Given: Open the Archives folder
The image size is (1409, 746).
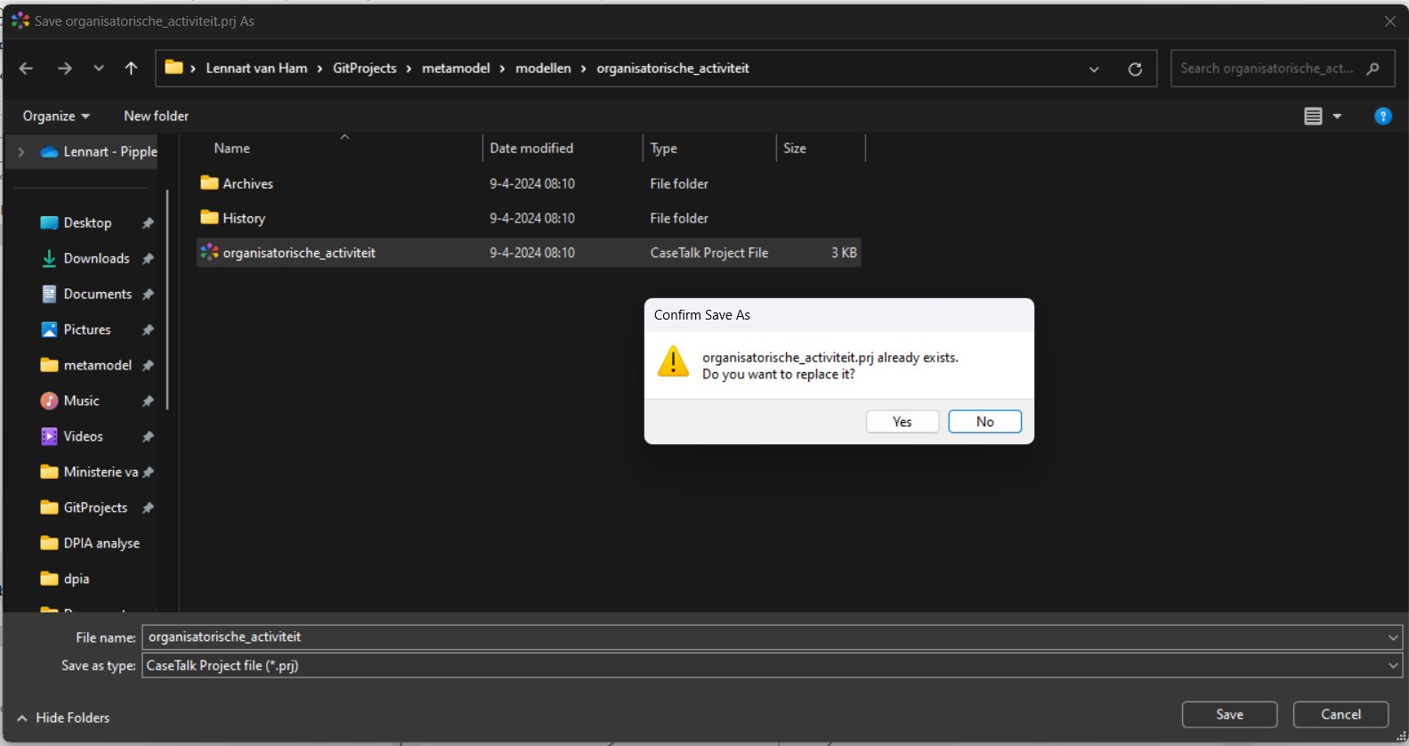Looking at the screenshot, I should tap(247, 183).
